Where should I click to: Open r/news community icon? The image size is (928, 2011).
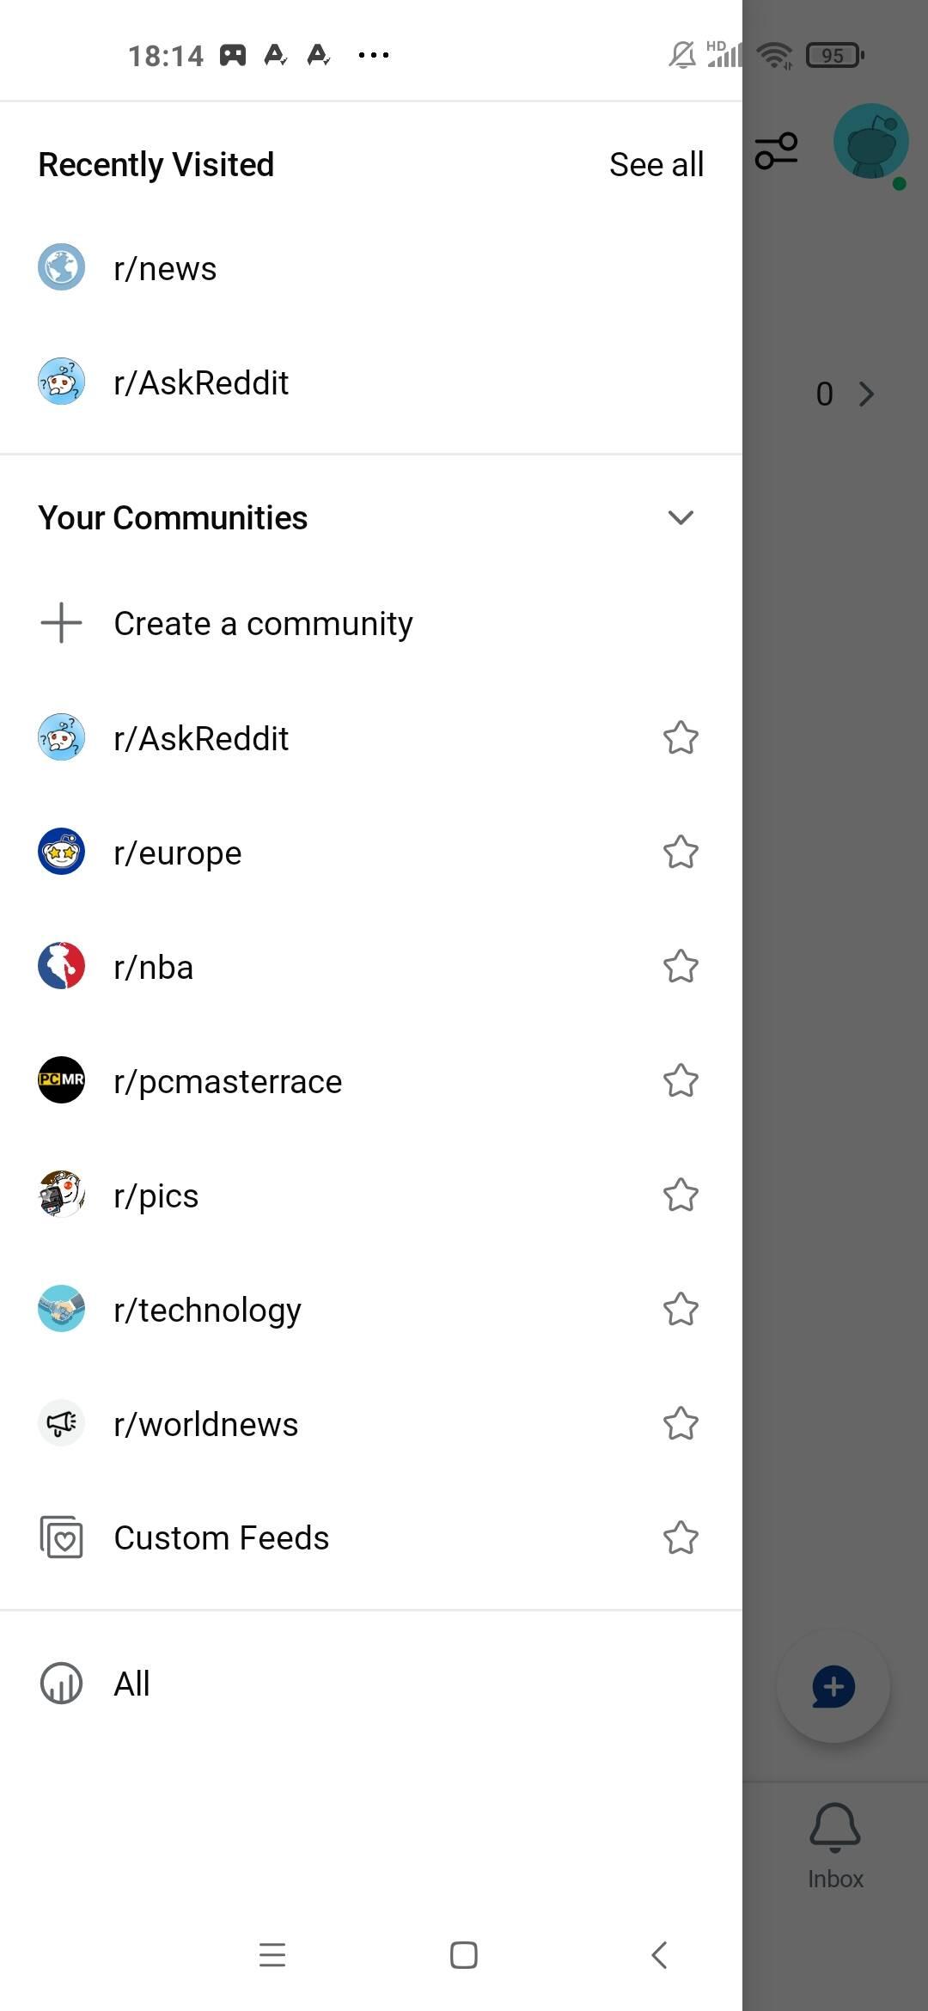coord(61,267)
